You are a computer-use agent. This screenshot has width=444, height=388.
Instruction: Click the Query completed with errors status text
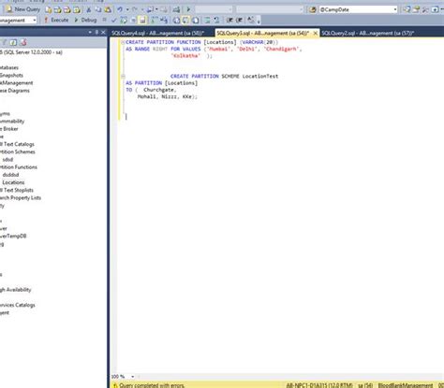tap(152, 385)
